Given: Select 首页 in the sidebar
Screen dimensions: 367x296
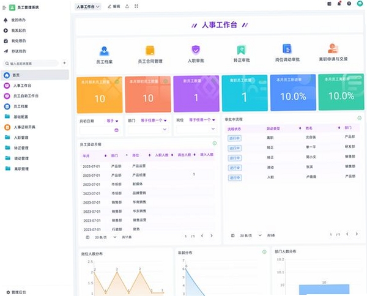Looking at the screenshot, I should [x=35, y=75].
